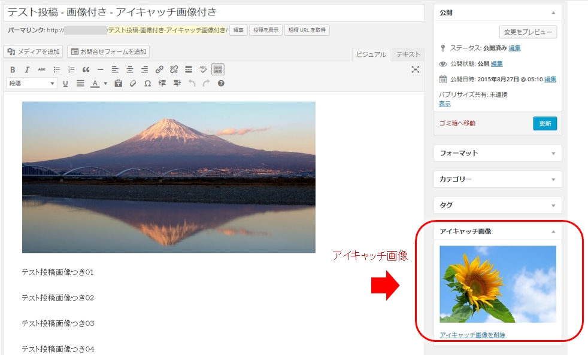The width and height of the screenshot is (588, 355).
Task: Toggle paste as plain text
Action: pos(119,84)
